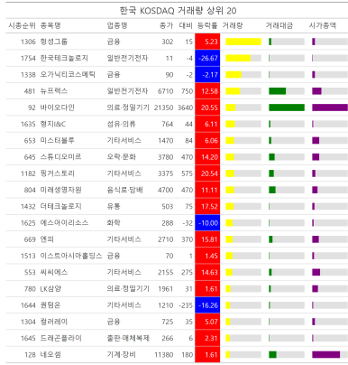Click the blue -2.17 change rate cell
The height and width of the screenshot is (365, 348).
click(207, 75)
